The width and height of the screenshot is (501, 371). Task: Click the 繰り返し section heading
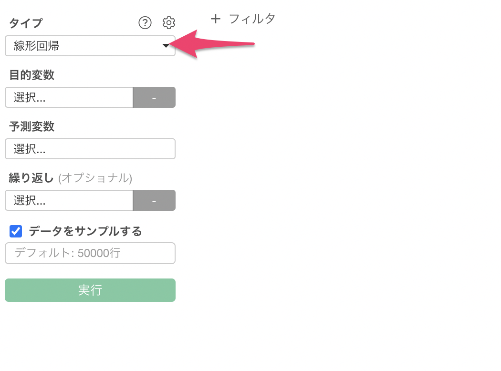[x=31, y=178]
